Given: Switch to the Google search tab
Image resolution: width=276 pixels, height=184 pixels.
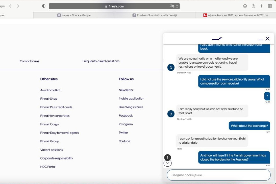Looking at the screenshot, I should point(74,15).
